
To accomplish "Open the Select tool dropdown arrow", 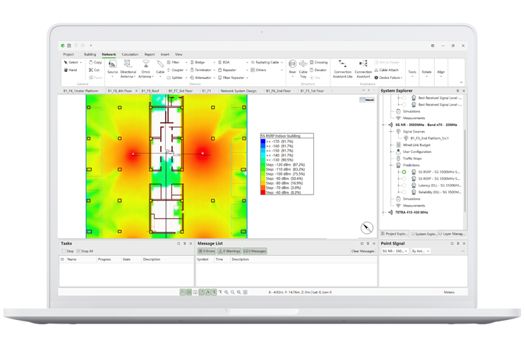I will click(x=80, y=63).
